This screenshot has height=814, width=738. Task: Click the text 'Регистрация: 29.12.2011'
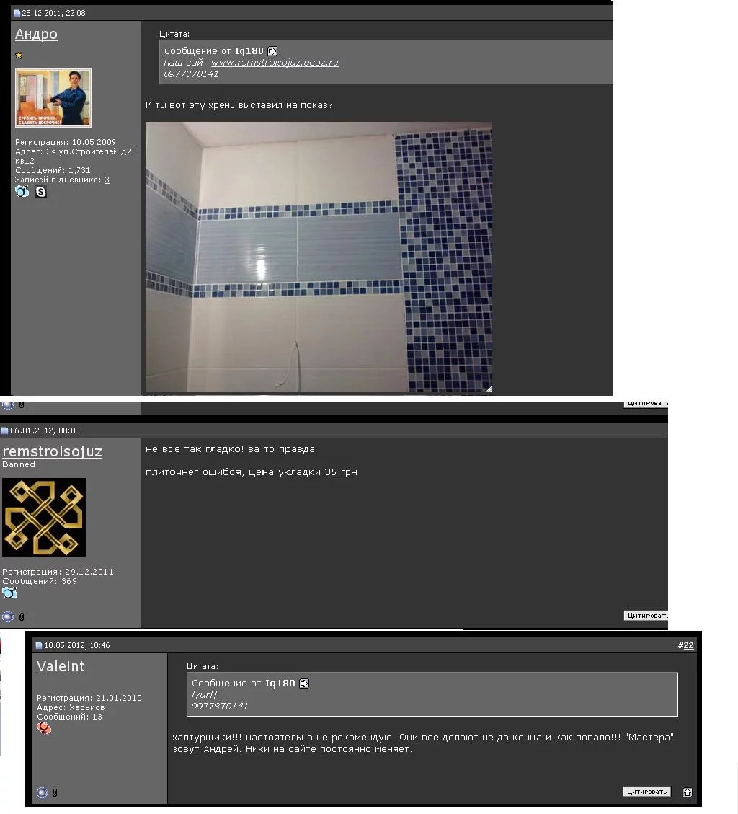58,572
